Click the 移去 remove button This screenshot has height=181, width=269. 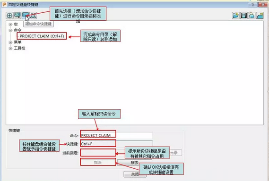coord(134,162)
